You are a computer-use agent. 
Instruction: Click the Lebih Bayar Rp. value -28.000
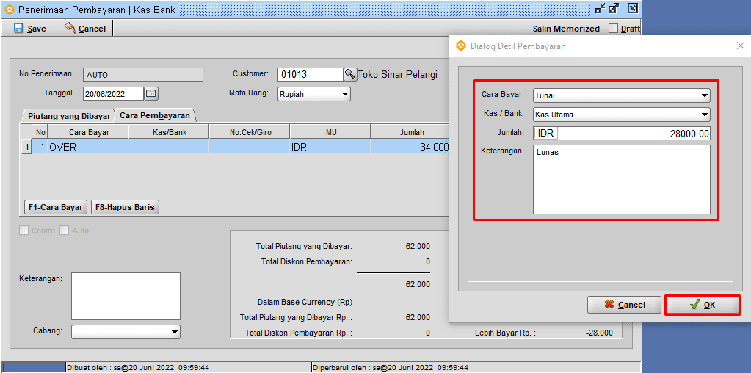[x=599, y=333]
